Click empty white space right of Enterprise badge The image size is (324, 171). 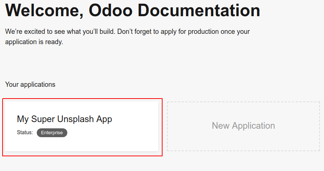pyautogui.click(x=110, y=133)
